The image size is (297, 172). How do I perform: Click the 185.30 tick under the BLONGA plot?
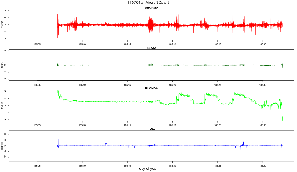pos(263,125)
